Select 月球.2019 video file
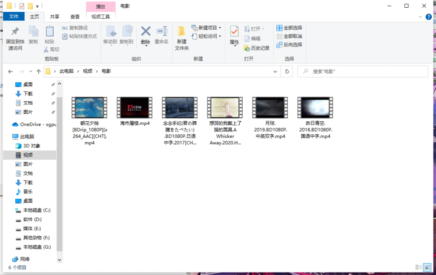The height and width of the screenshot is (275, 436). point(270,118)
